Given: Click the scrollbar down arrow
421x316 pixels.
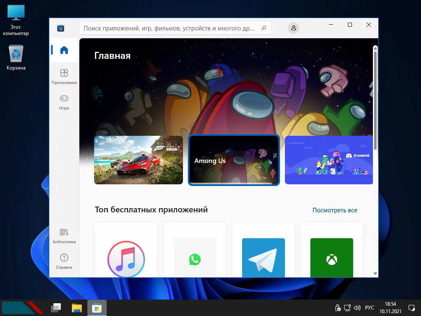Looking at the screenshot, I should point(375,274).
